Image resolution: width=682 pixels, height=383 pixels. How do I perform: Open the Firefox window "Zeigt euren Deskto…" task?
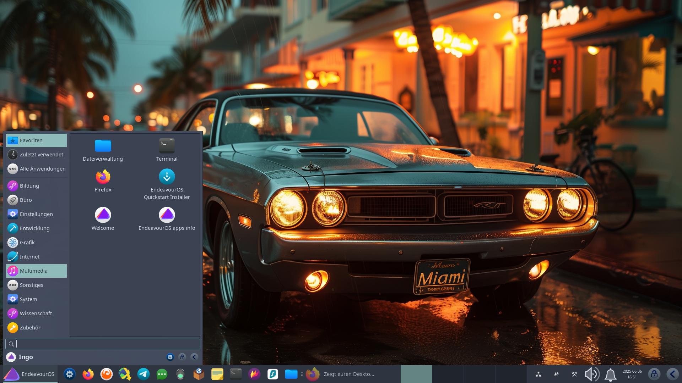click(x=341, y=374)
